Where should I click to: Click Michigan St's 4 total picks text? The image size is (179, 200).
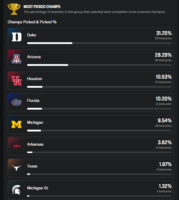pos(164,191)
